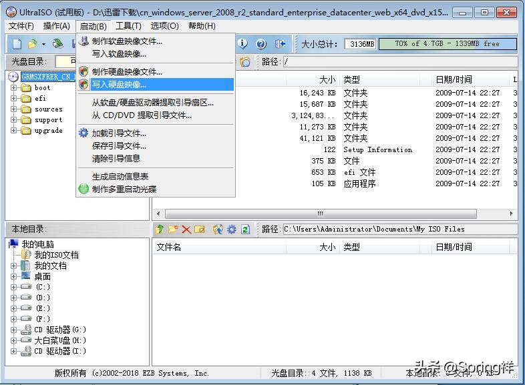Click the Setup Information type cell
Screen dimensions: 525x385
tap(377, 150)
